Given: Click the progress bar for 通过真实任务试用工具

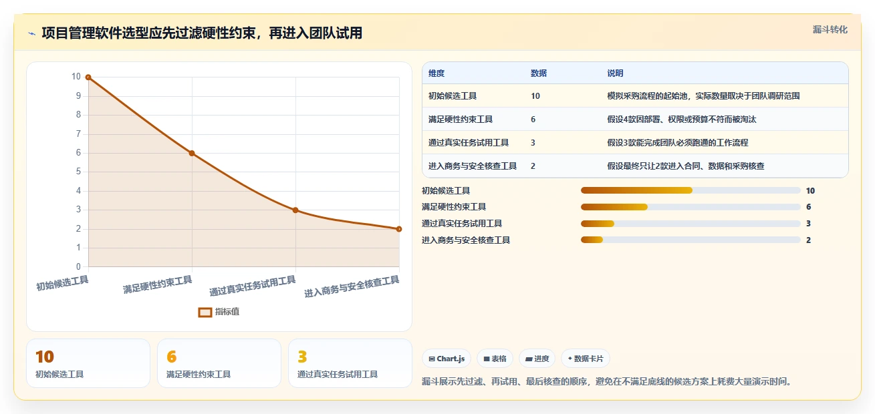Looking at the screenshot, I should coord(691,224).
